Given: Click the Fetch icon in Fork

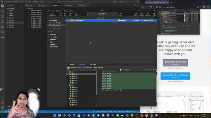Looking at the screenshot, I should pyautogui.click(x=61, y=14).
